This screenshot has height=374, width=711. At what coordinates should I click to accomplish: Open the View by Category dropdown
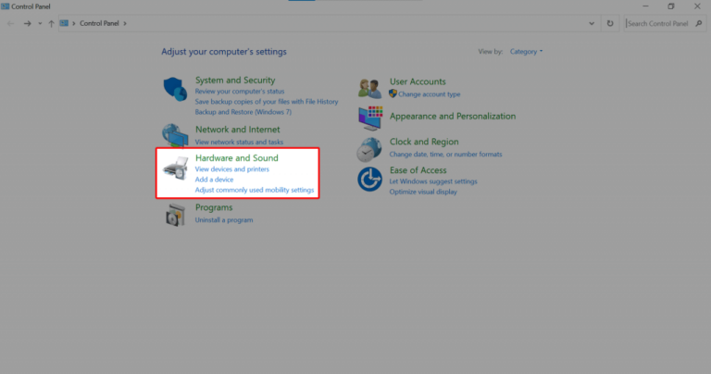click(x=526, y=52)
